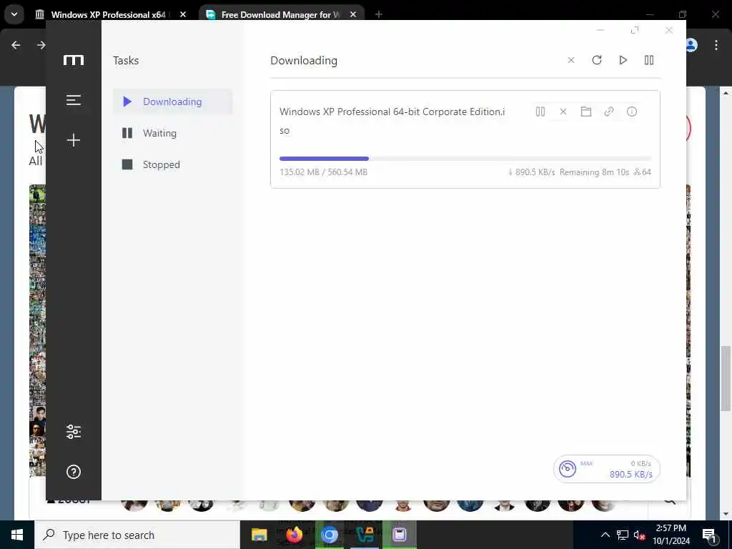Open the speedometer speed limit widget
The width and height of the screenshot is (732, 549).
[606, 469]
